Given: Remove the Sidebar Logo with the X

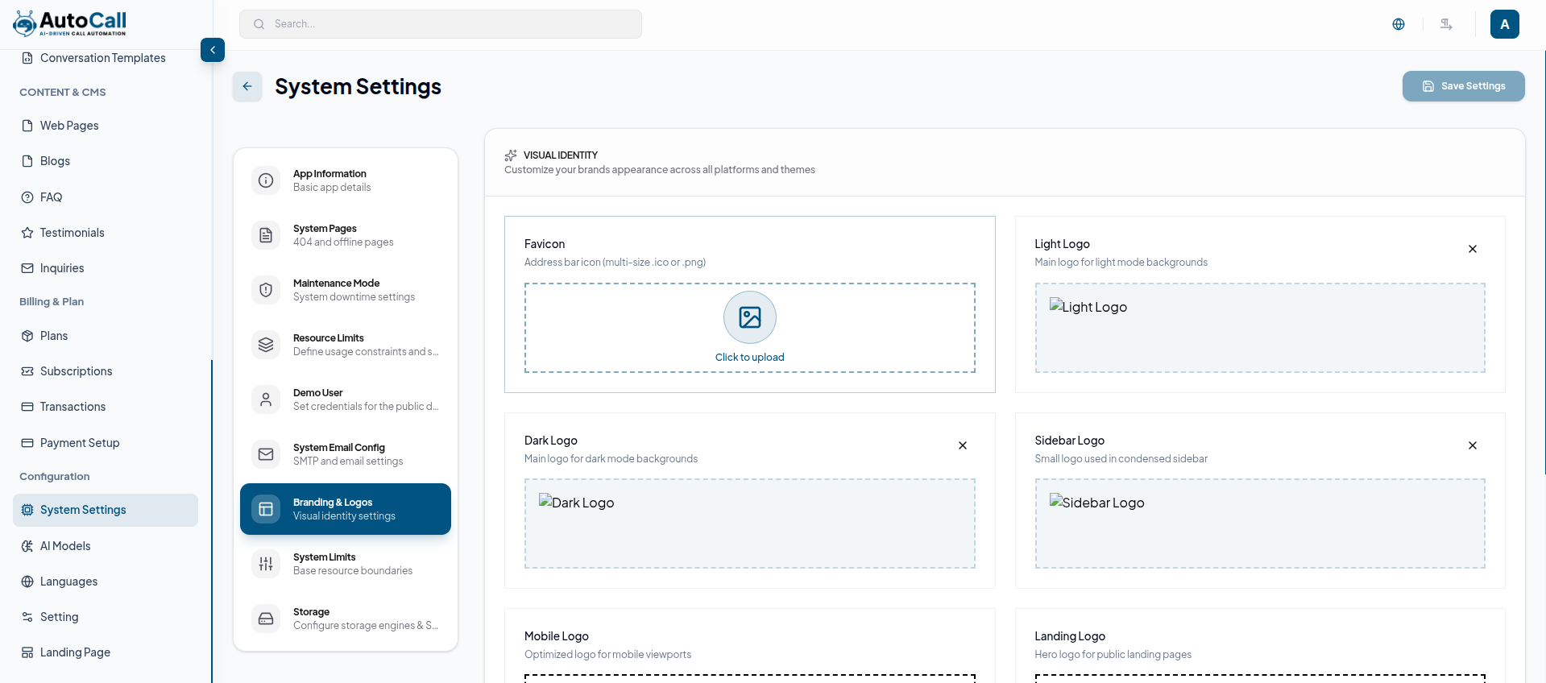Looking at the screenshot, I should coord(1473,445).
